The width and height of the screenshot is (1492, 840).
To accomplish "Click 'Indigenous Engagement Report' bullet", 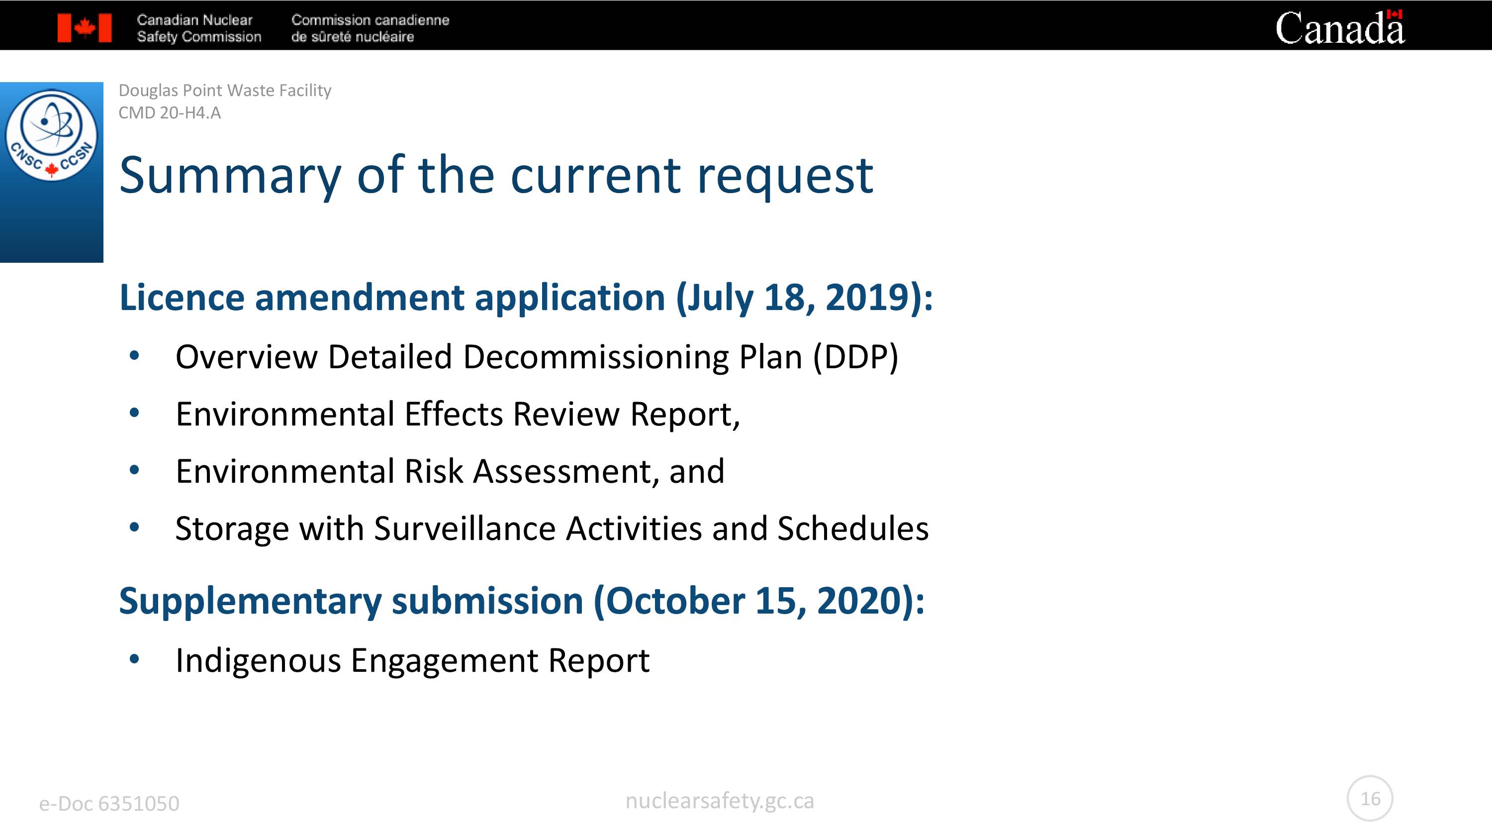I will tap(412, 661).
